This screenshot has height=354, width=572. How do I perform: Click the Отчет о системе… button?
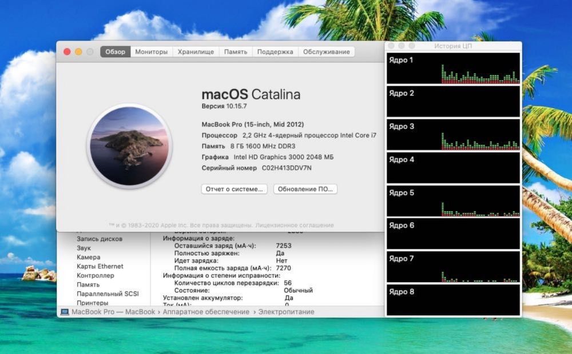tap(234, 189)
